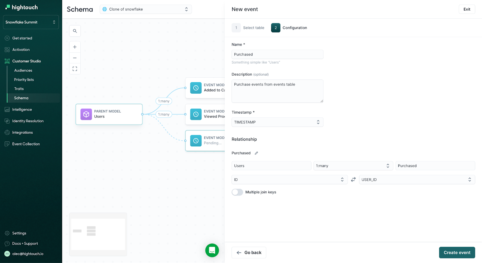Expand the 1:many relationship type dropdown
Image resolution: width=482 pixels, height=263 pixels.
pyautogui.click(x=353, y=166)
